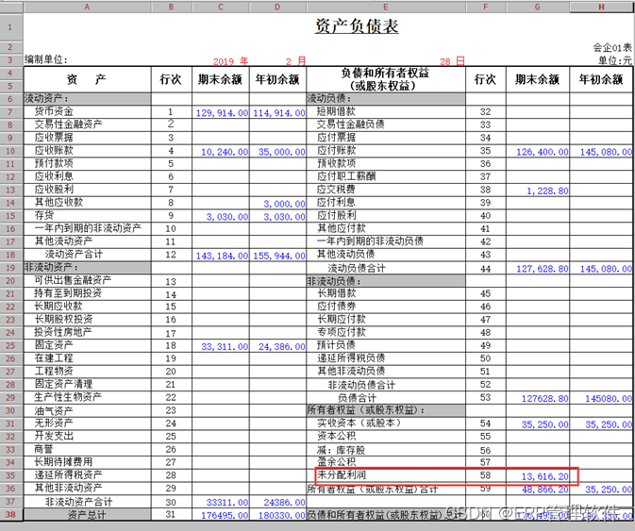Screen dimensions: 635x531
Task: Select the 应交税费 row label
Action: [336, 189]
